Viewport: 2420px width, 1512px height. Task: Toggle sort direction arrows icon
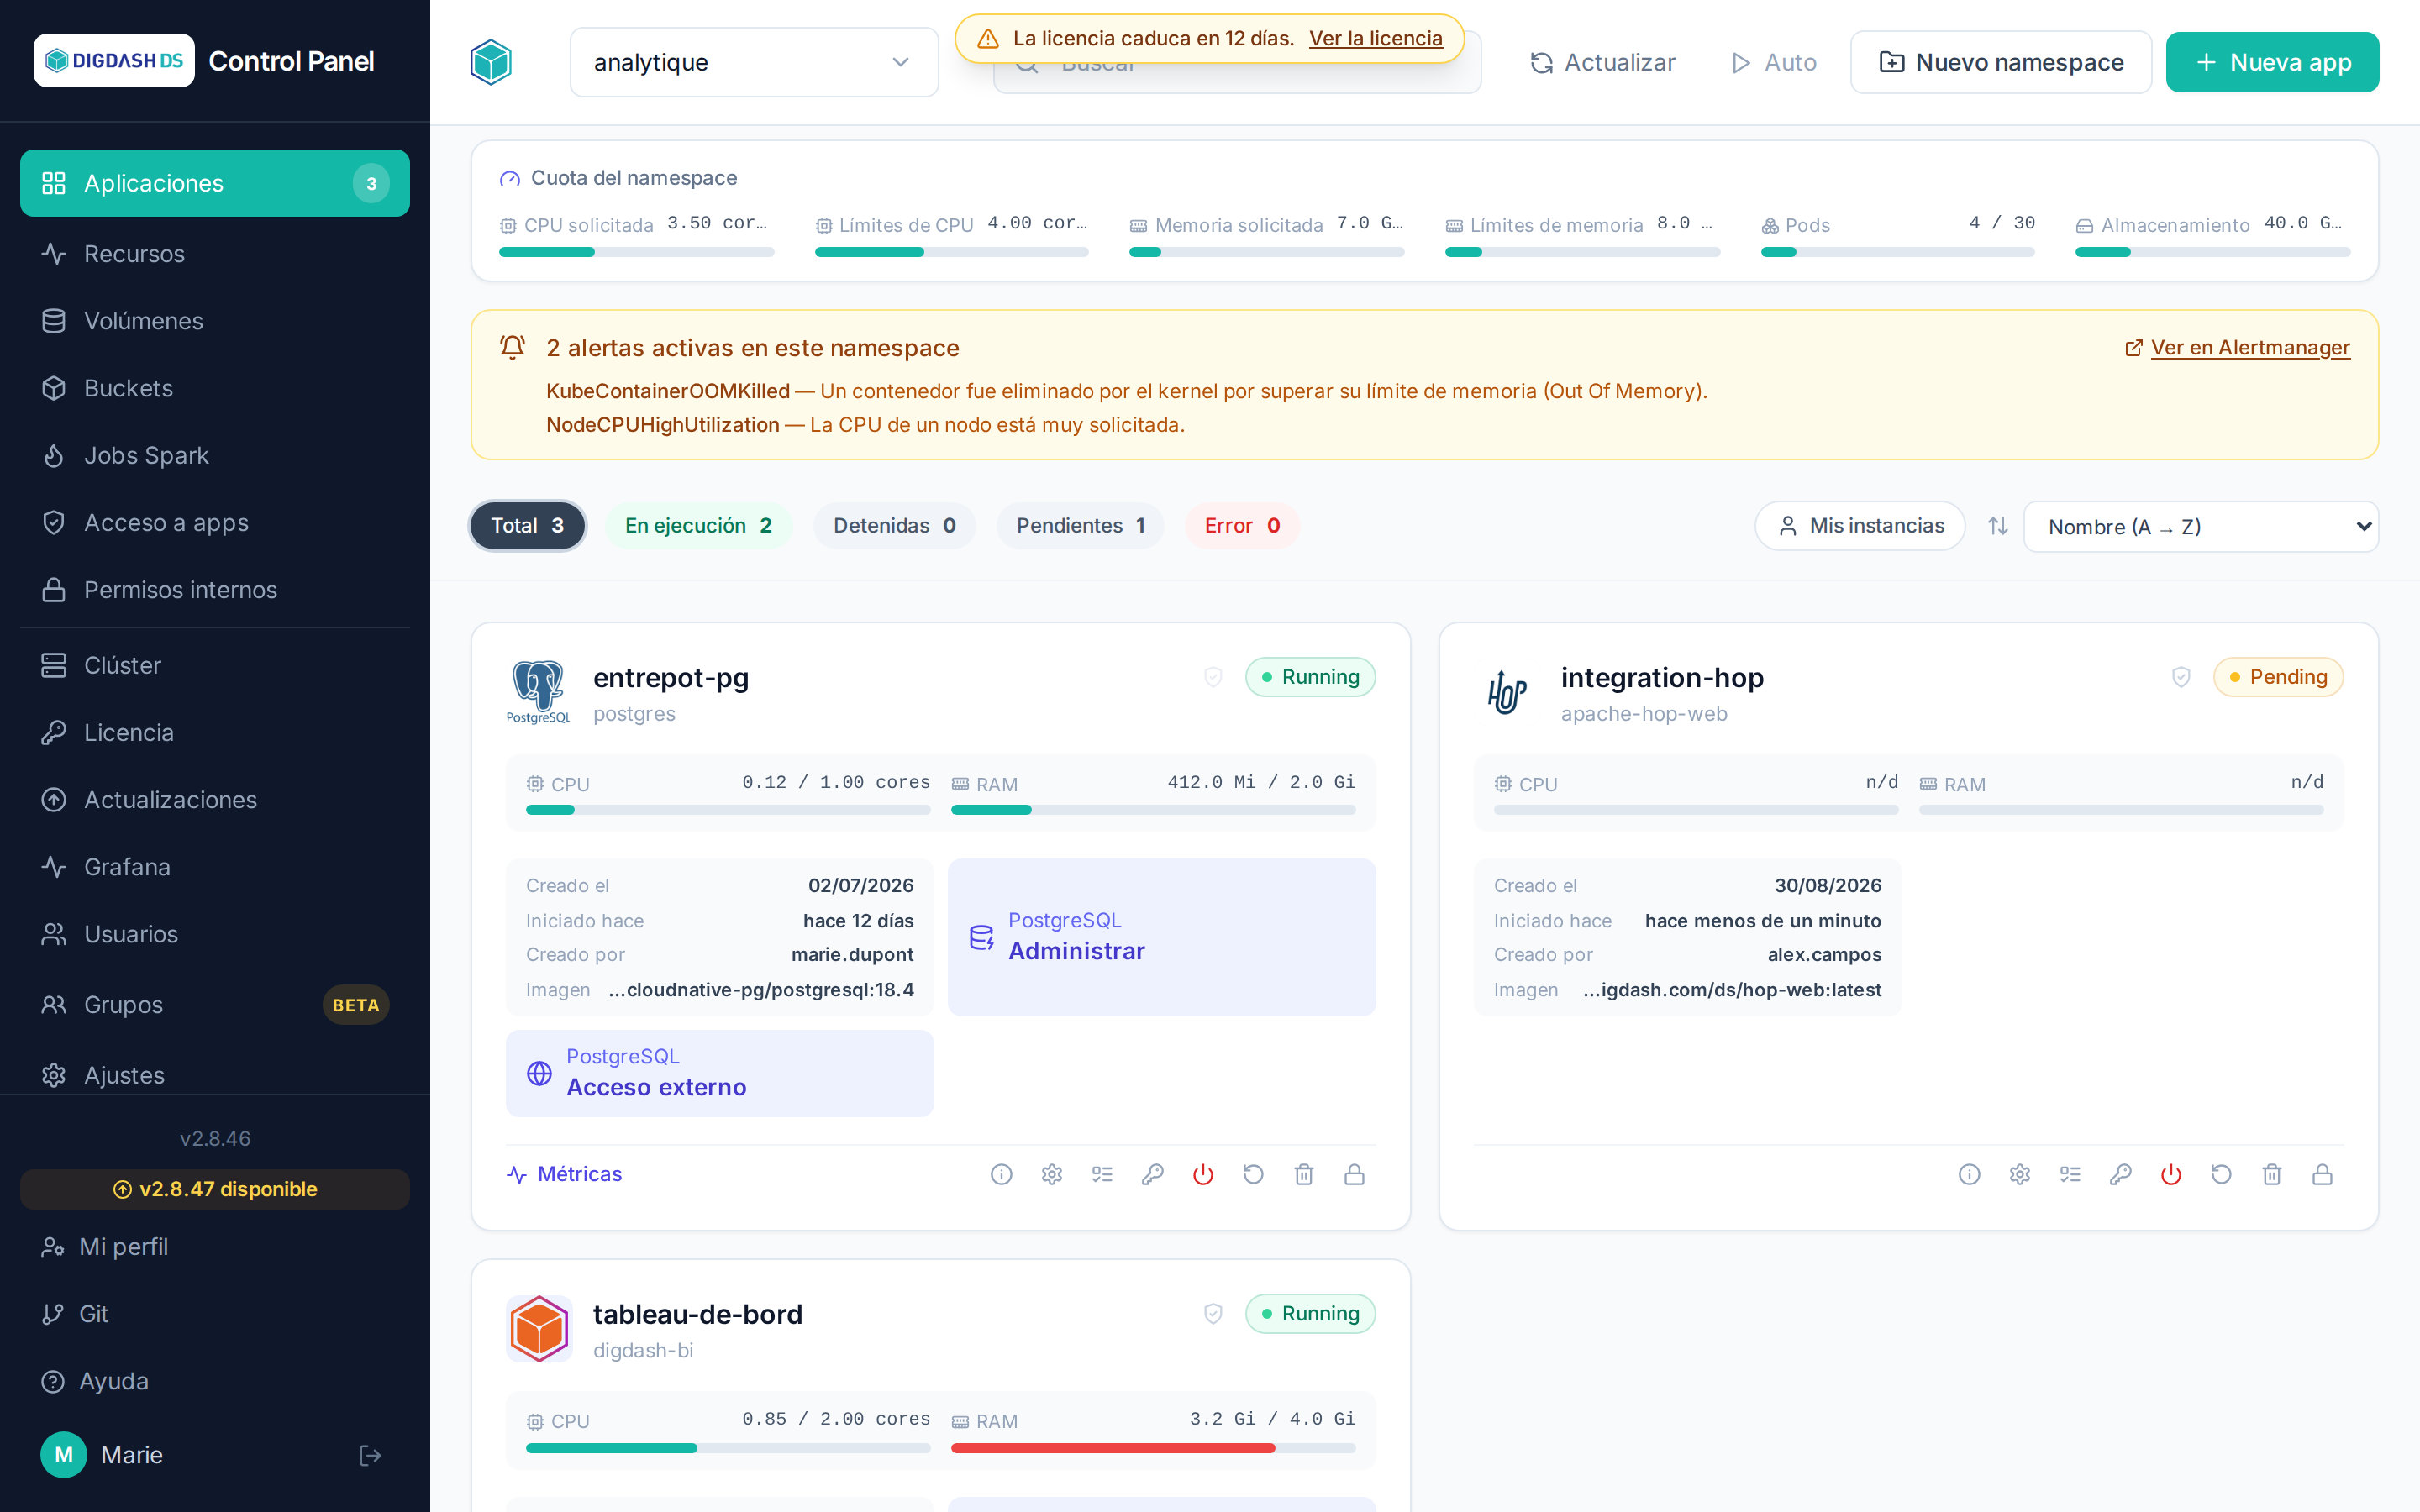click(1998, 526)
